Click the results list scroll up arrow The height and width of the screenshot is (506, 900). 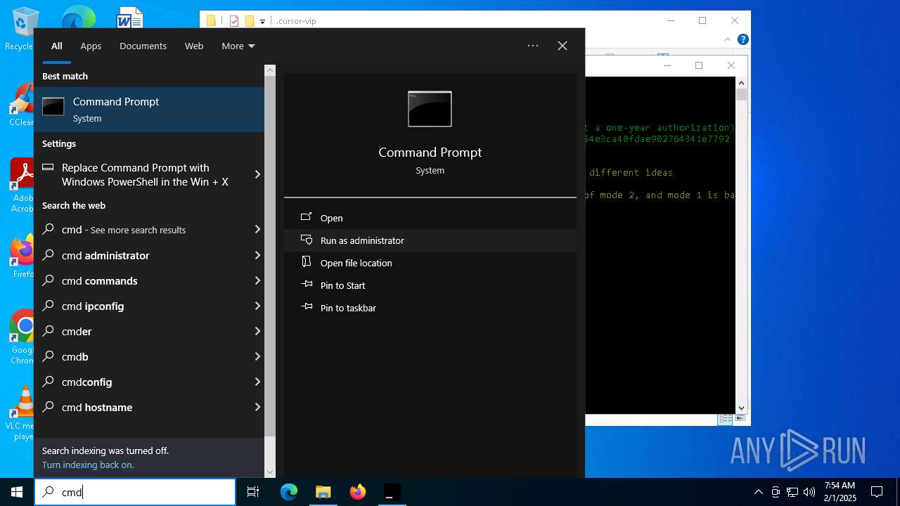click(270, 70)
